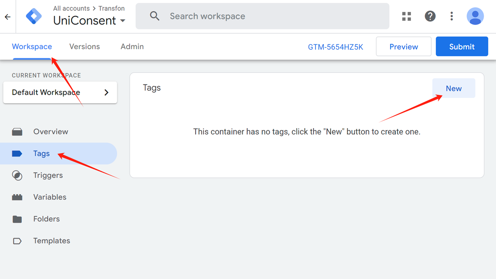Open the GTM-5654HZ5K container ID link
Image resolution: width=496 pixels, height=279 pixels.
[x=335, y=47]
